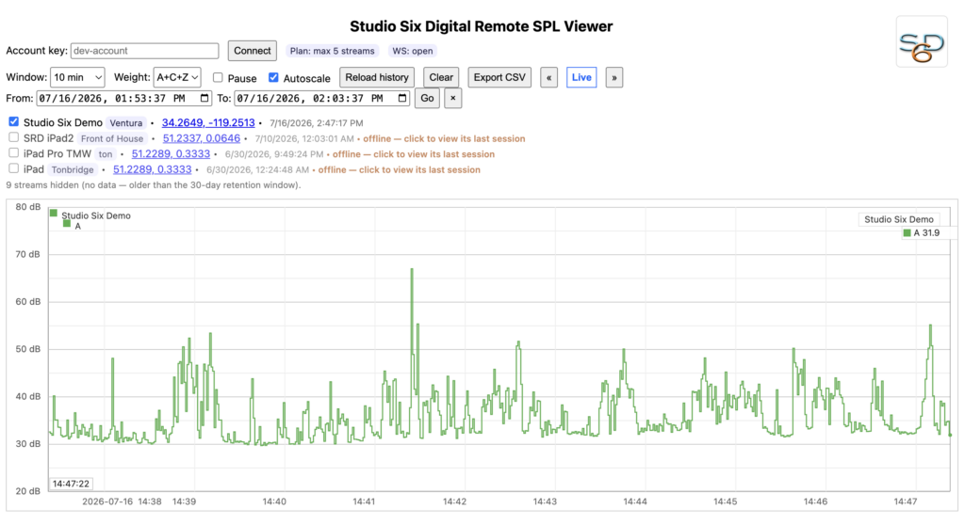This screenshot has height=525, width=965.
Task: Click the Studio Six Digital logo
Action: click(922, 41)
